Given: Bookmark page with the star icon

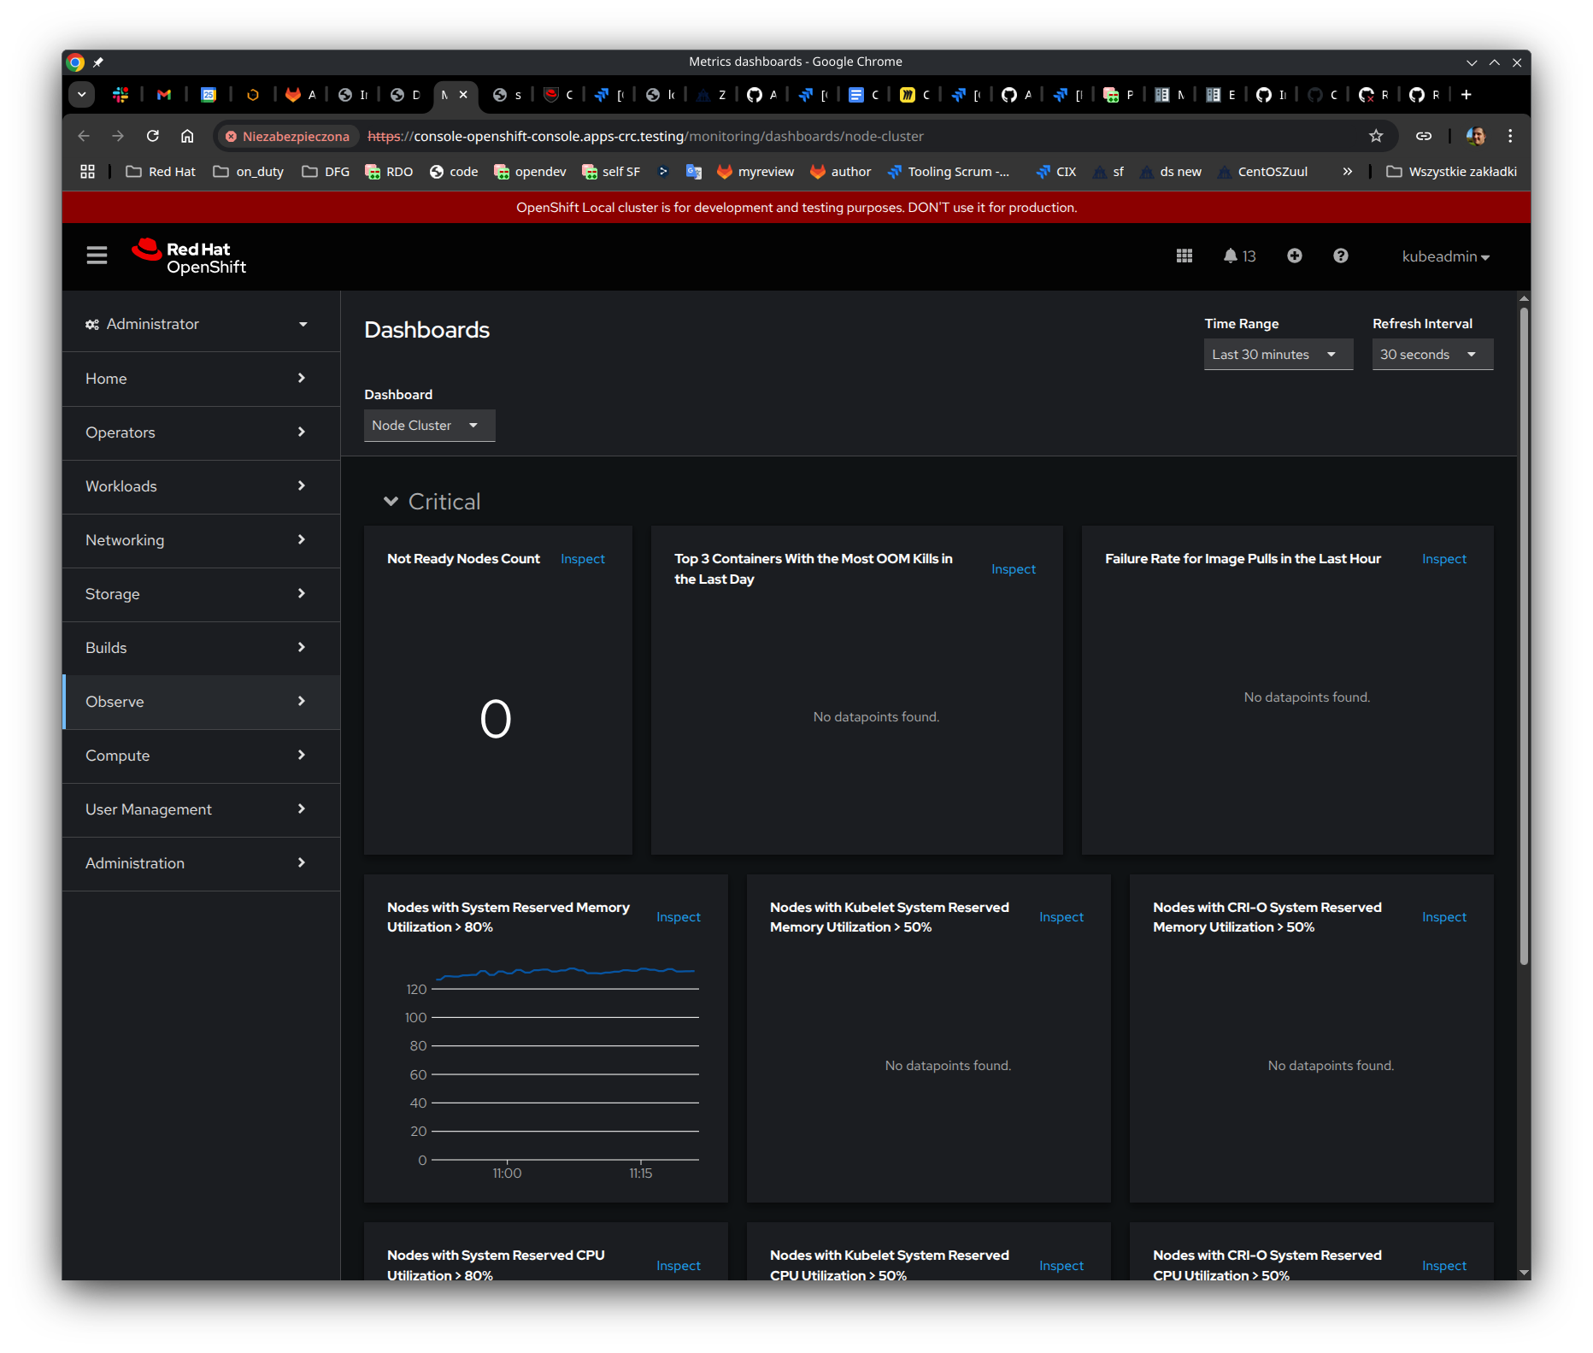Looking at the screenshot, I should (x=1375, y=136).
